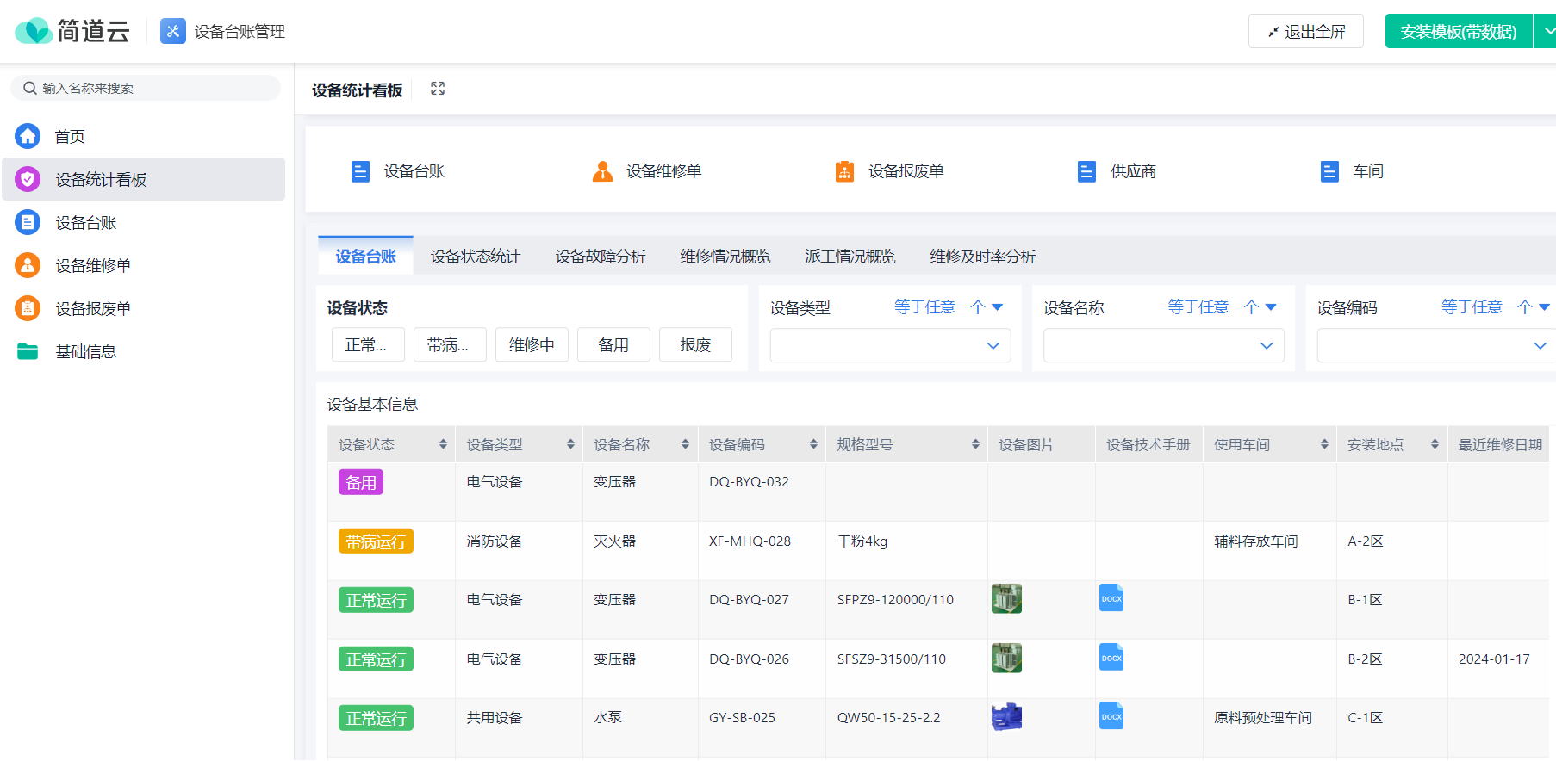Open the DOCX manual for DQ-BYQ-027
The height and width of the screenshot is (761, 1556).
(x=1111, y=597)
